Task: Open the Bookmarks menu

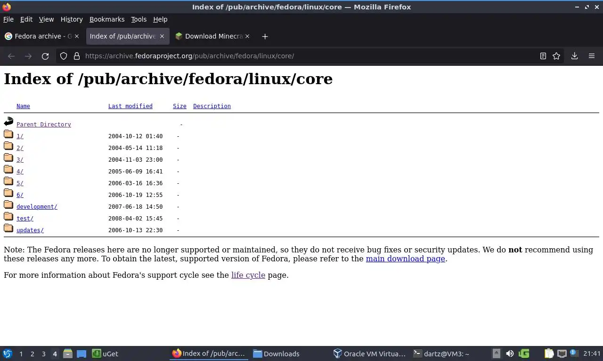Action: 107,19
